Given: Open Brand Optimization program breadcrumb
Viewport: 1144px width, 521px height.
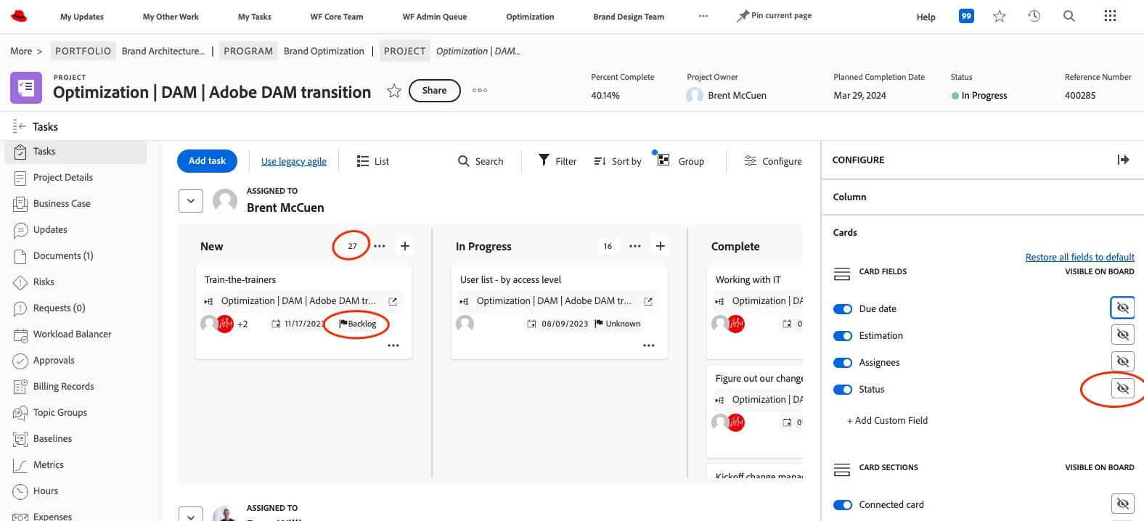Looking at the screenshot, I should coord(324,51).
